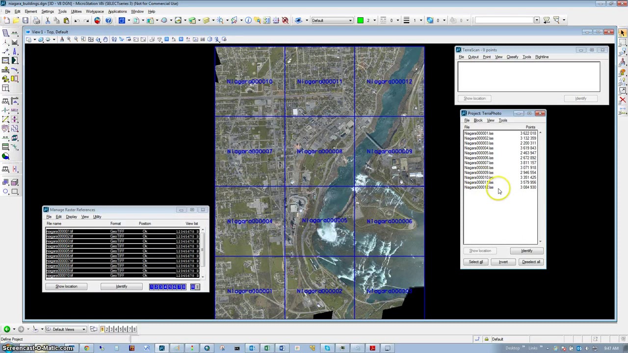
Task: Open TerraScan Classify menu
Action: coord(512,57)
